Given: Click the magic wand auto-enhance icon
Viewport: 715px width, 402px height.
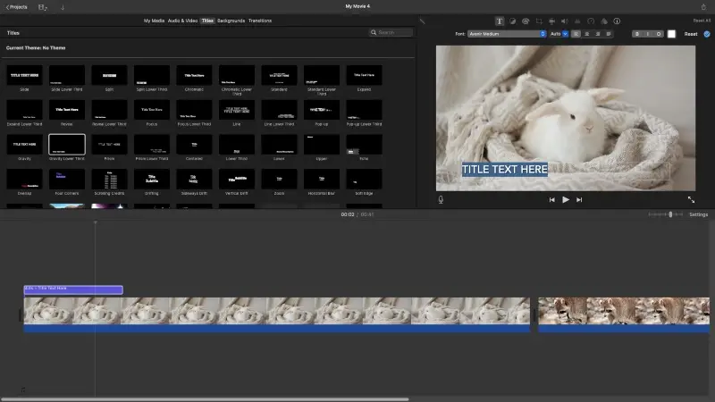Looking at the screenshot, I should (422, 21).
